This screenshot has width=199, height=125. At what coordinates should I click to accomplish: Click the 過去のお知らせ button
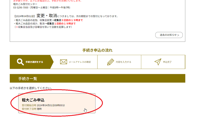tap(169, 35)
